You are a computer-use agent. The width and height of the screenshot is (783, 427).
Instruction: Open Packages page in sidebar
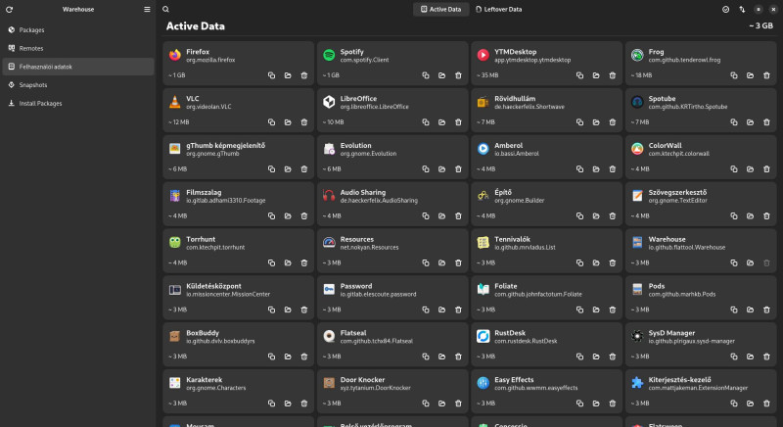pyautogui.click(x=78, y=30)
